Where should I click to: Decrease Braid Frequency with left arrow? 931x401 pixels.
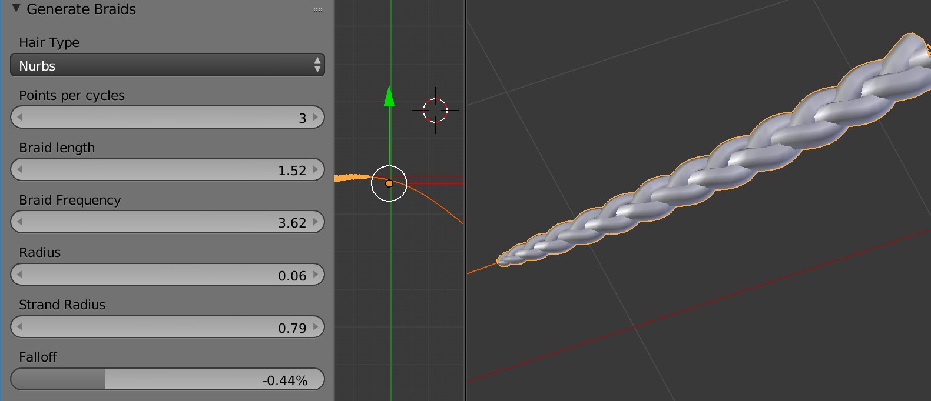click(19, 222)
